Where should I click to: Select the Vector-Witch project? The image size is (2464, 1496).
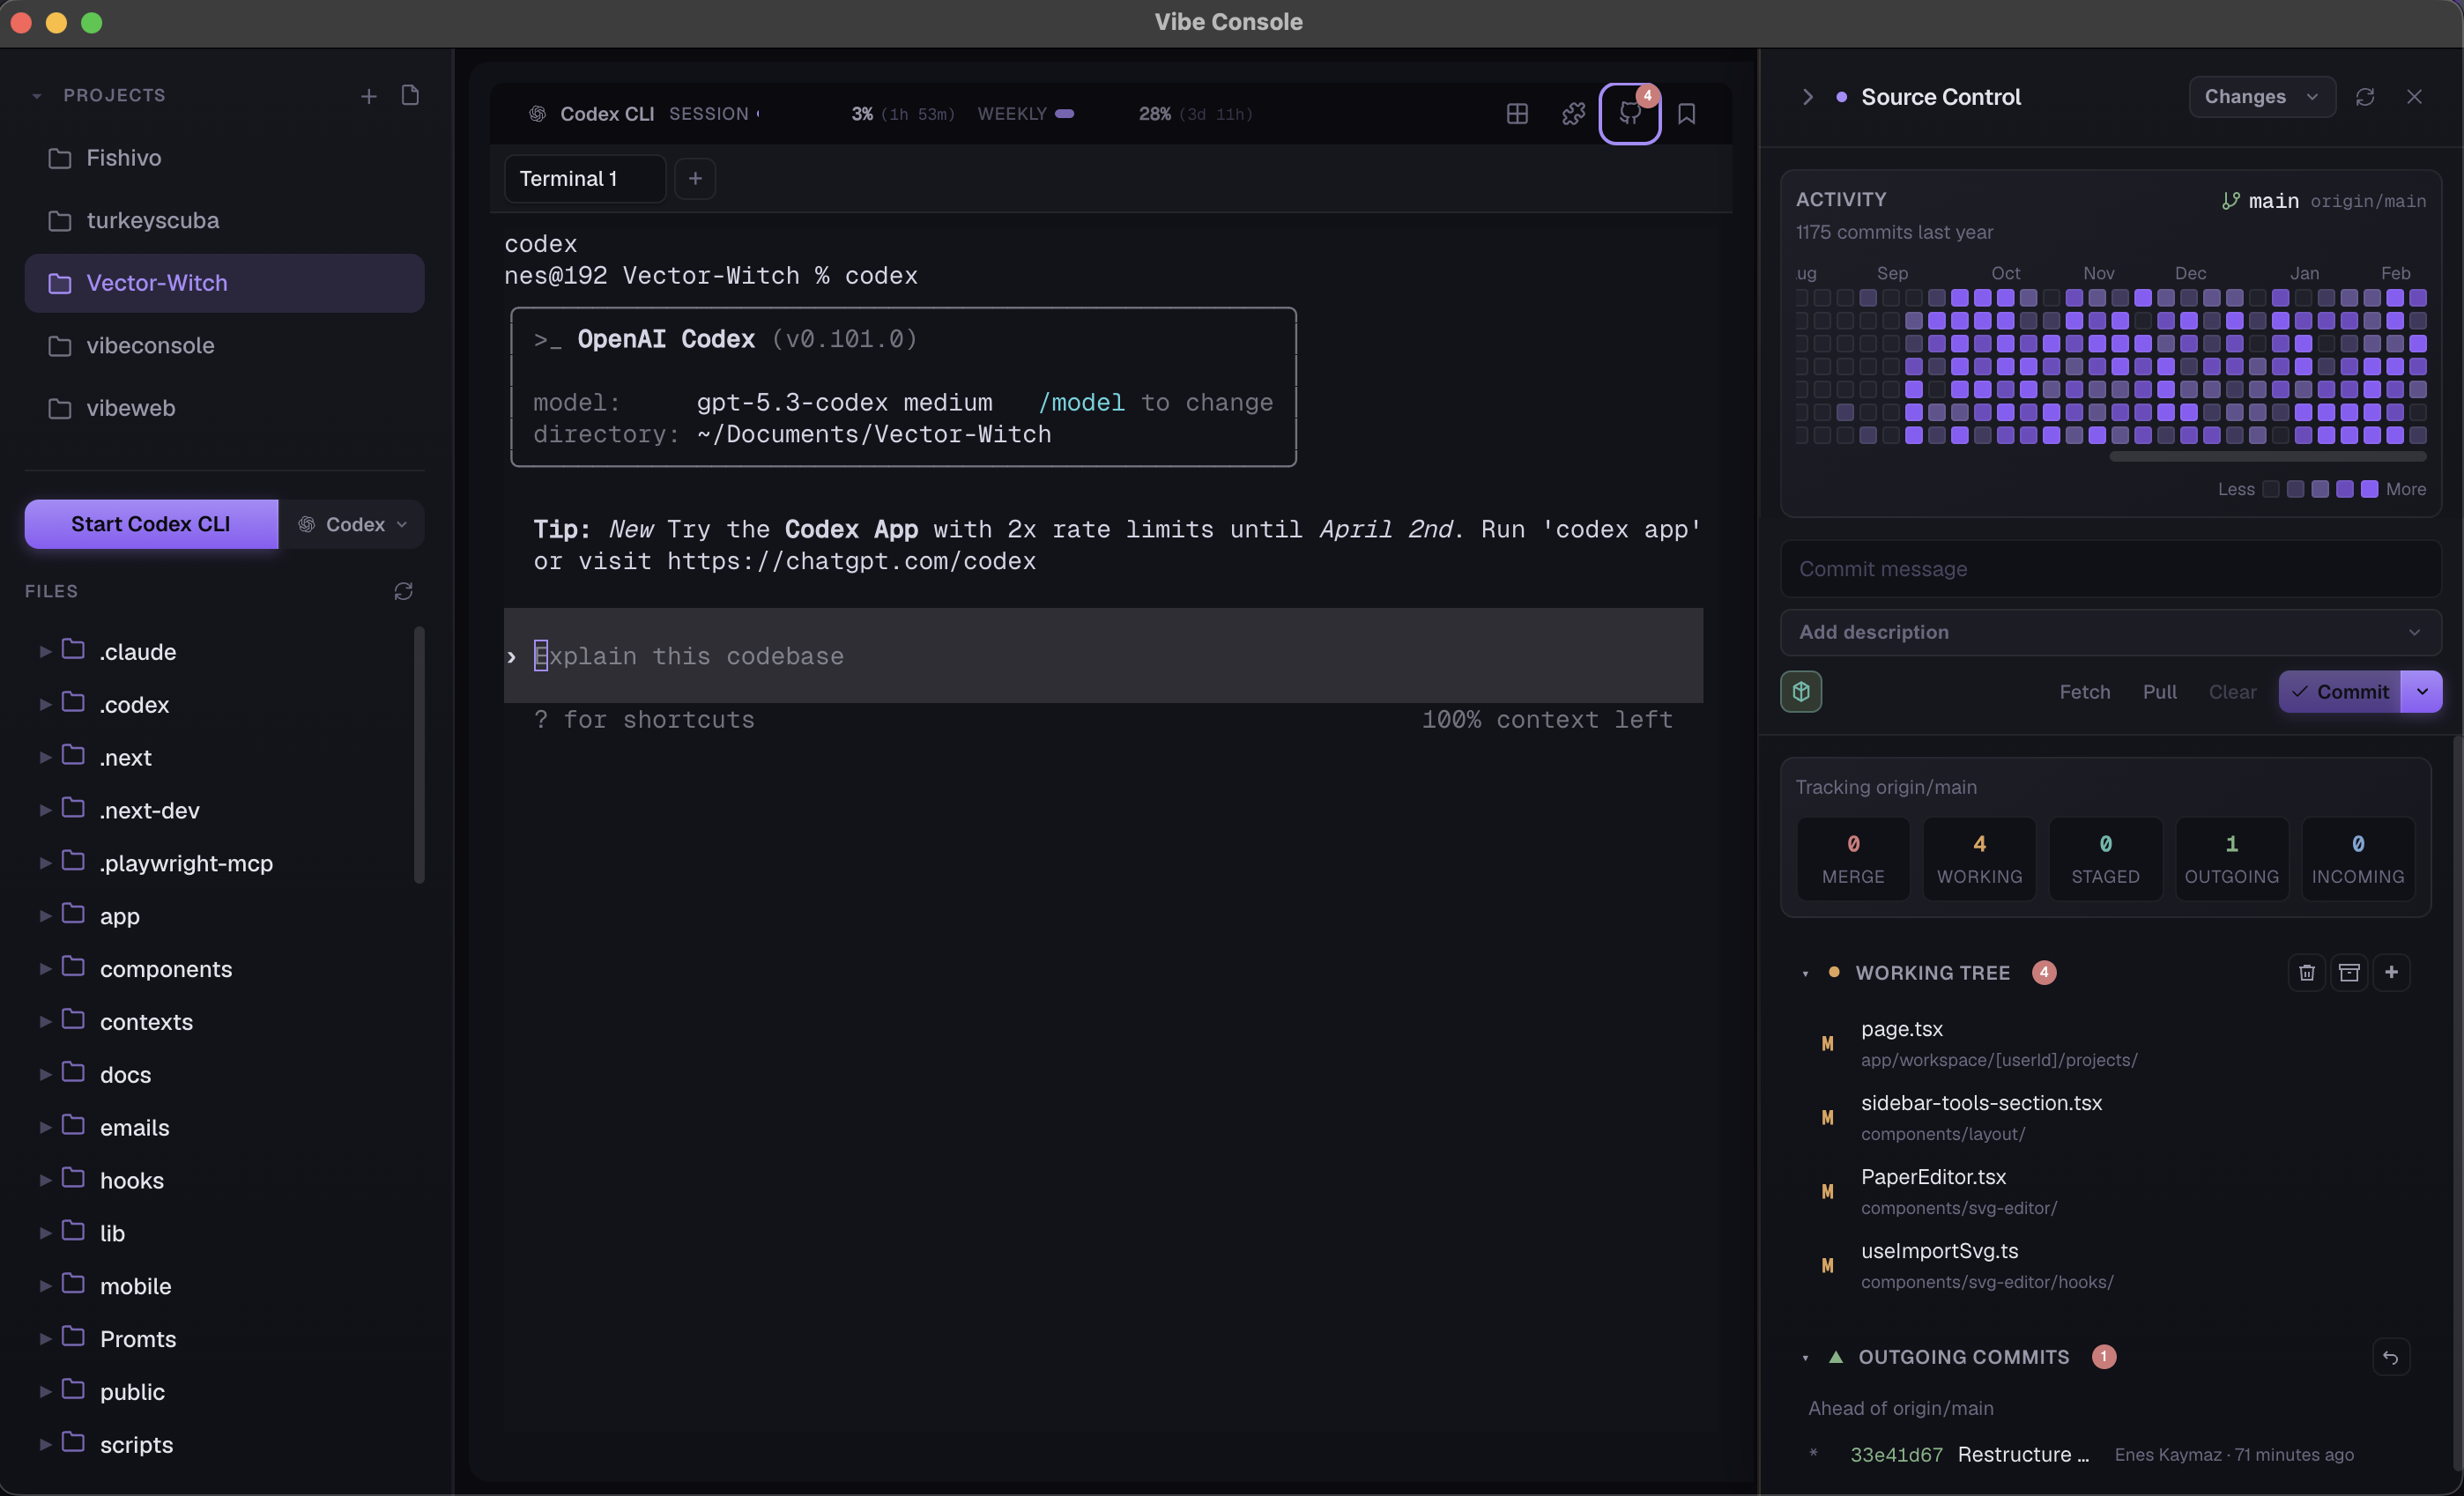tap(224, 283)
